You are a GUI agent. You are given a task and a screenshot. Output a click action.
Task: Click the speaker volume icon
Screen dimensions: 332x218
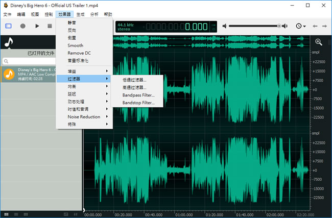[x=224, y=26]
